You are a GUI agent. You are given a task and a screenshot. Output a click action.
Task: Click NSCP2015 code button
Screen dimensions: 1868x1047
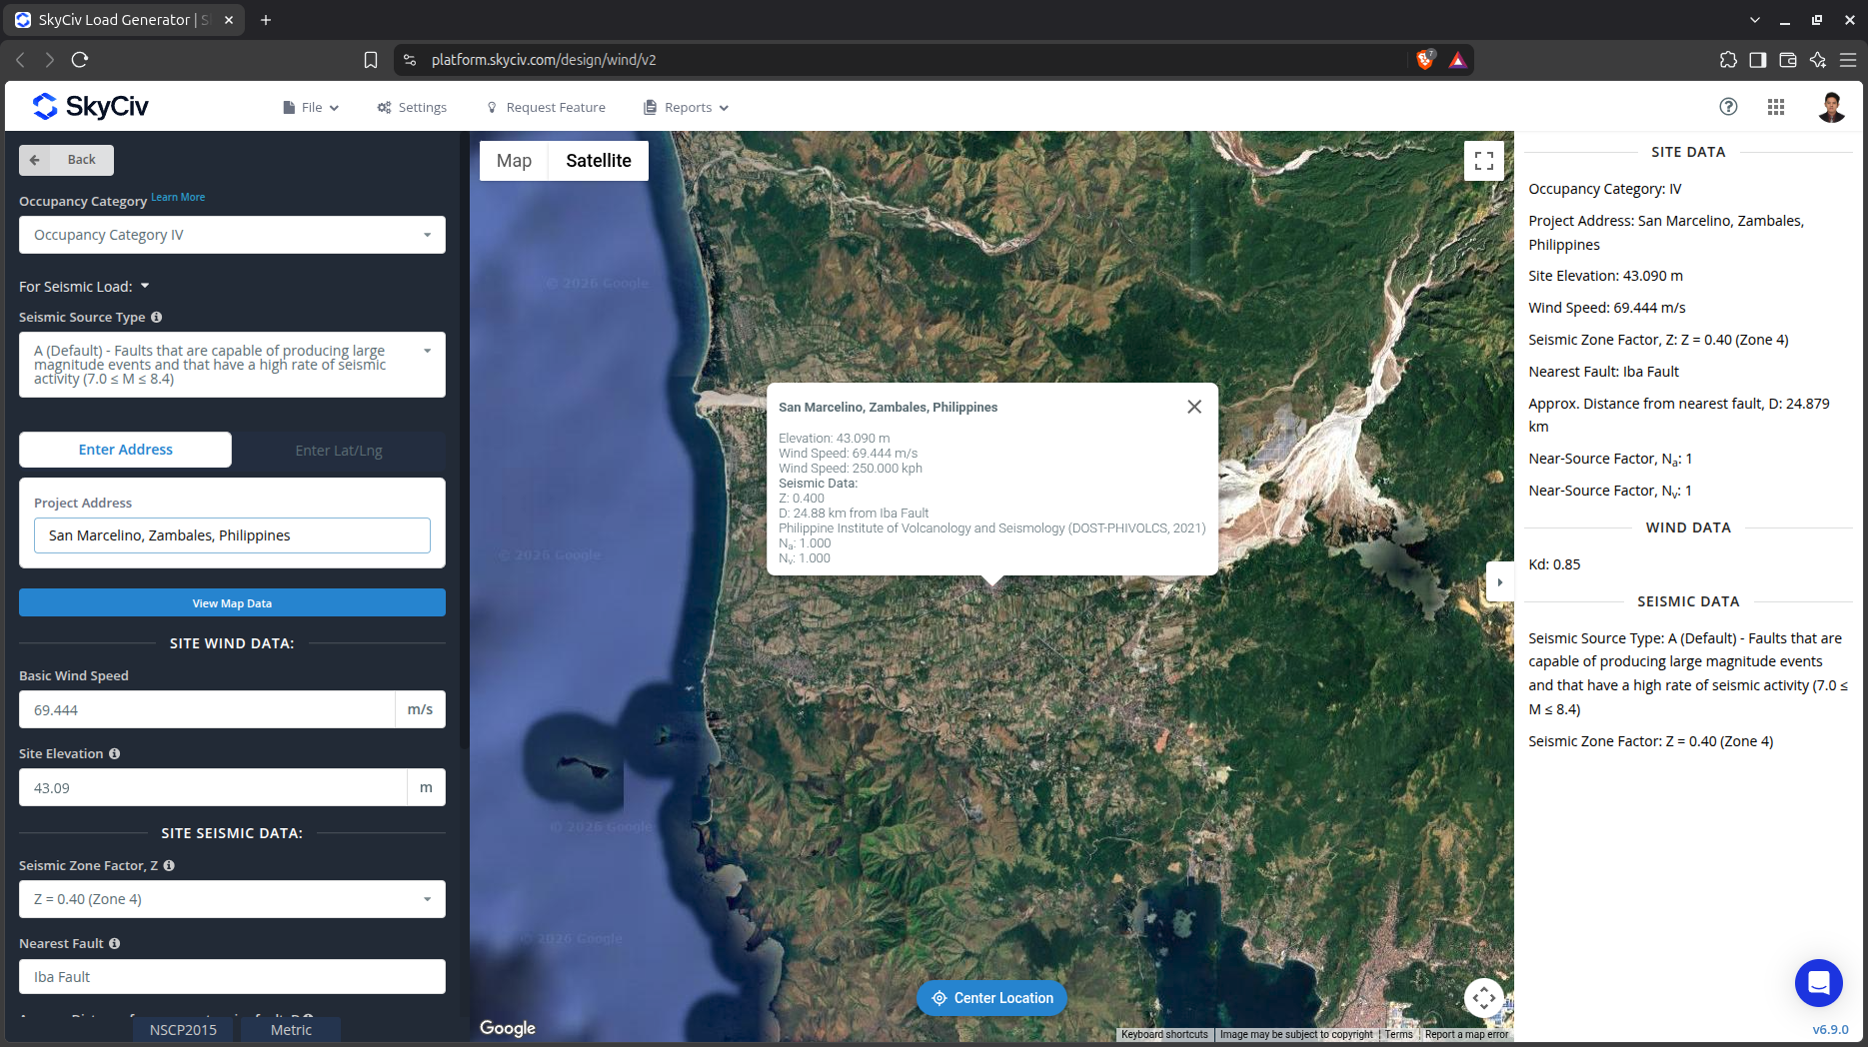[x=183, y=1030]
